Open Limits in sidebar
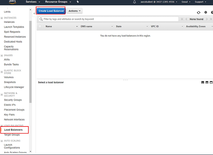The height and width of the screenshot is (155, 213). (x=7, y=12)
